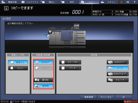Choose 逆方向 output order
Viewport: 138px width, 103px height.
(43, 86)
